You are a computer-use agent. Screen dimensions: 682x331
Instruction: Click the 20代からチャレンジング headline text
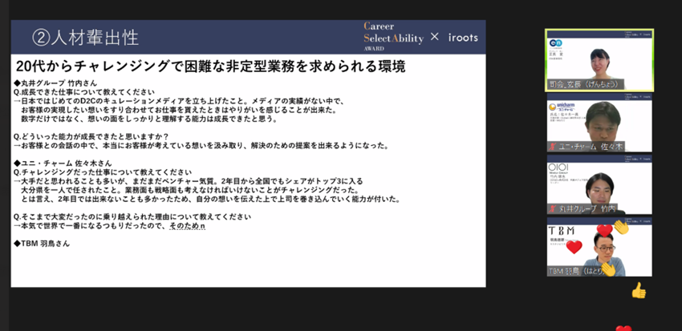coord(210,66)
